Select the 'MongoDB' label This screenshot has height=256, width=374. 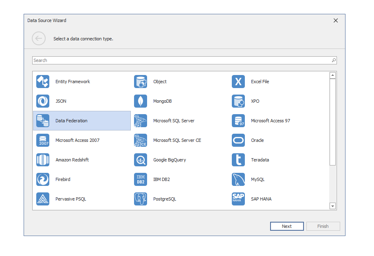[x=163, y=101]
